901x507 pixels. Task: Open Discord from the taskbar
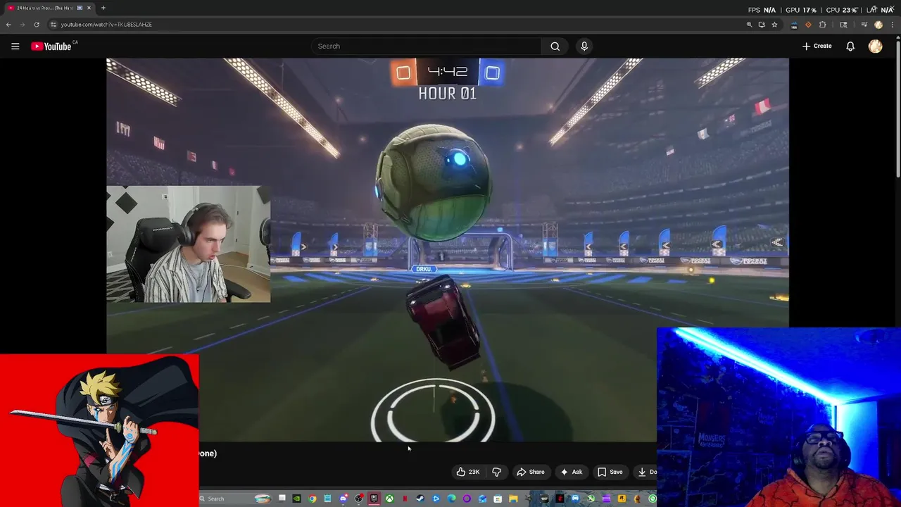(x=343, y=499)
